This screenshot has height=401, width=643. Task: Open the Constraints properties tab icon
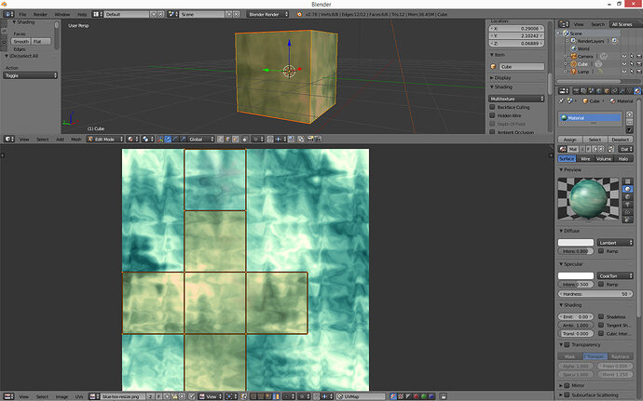614,91
